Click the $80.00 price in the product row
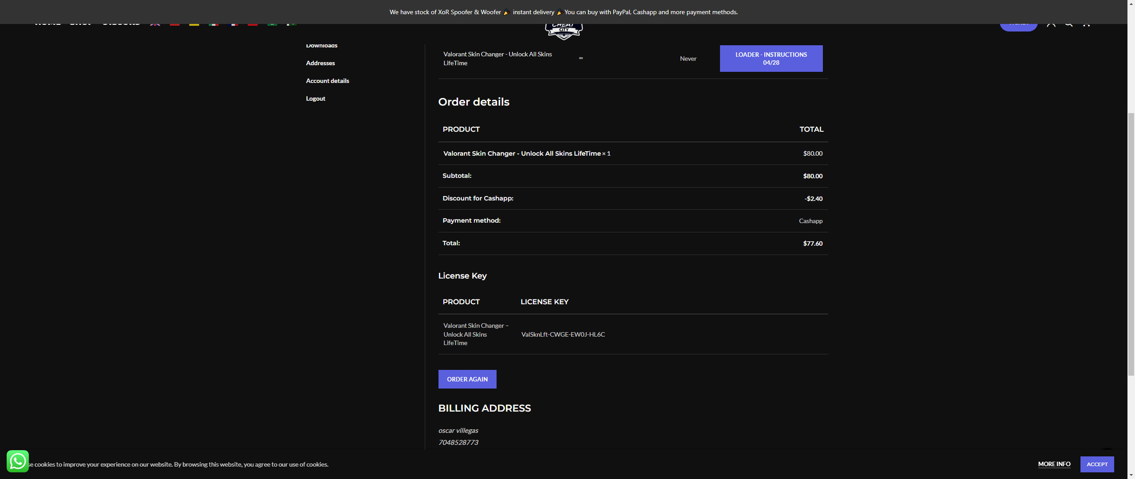 click(813, 153)
